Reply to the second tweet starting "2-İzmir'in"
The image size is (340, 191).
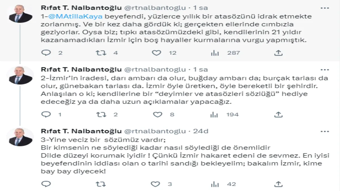[46, 114]
